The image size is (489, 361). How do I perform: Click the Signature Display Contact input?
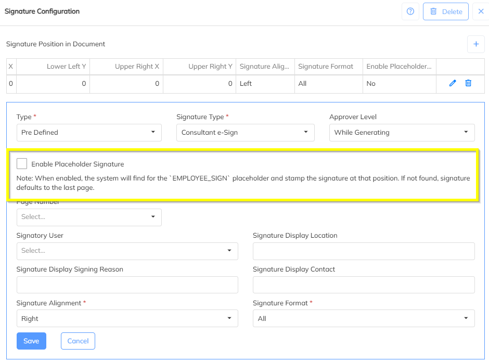(364, 285)
